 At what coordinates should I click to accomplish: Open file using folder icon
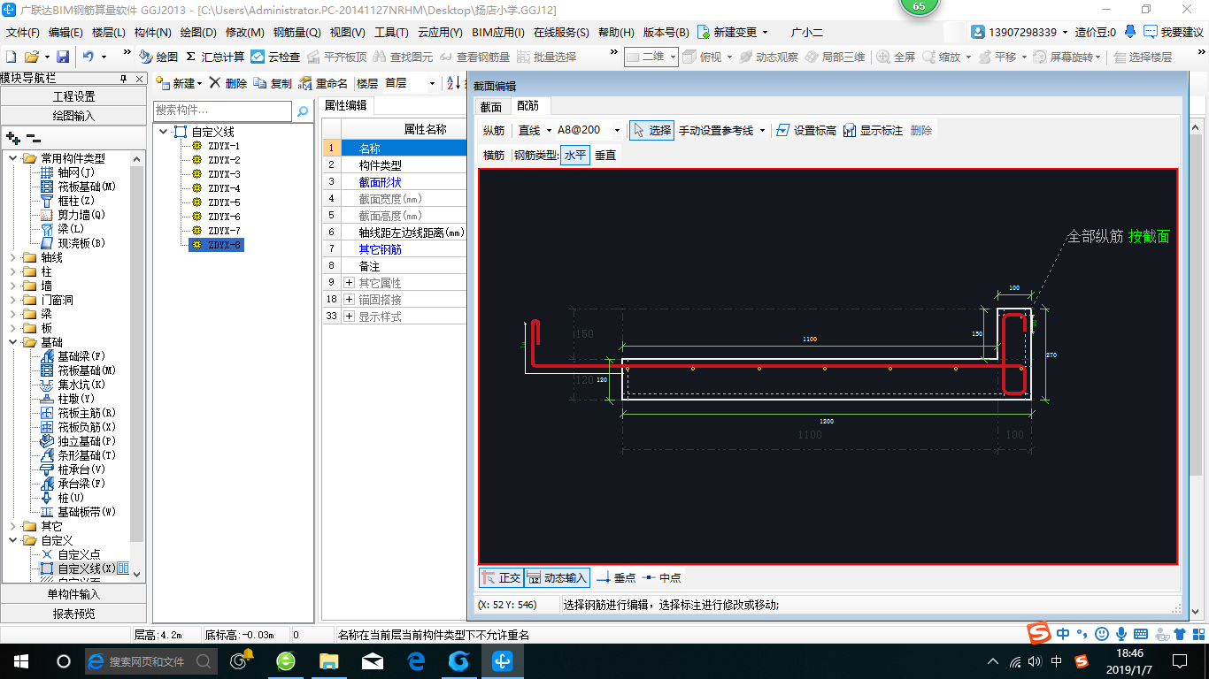point(32,57)
